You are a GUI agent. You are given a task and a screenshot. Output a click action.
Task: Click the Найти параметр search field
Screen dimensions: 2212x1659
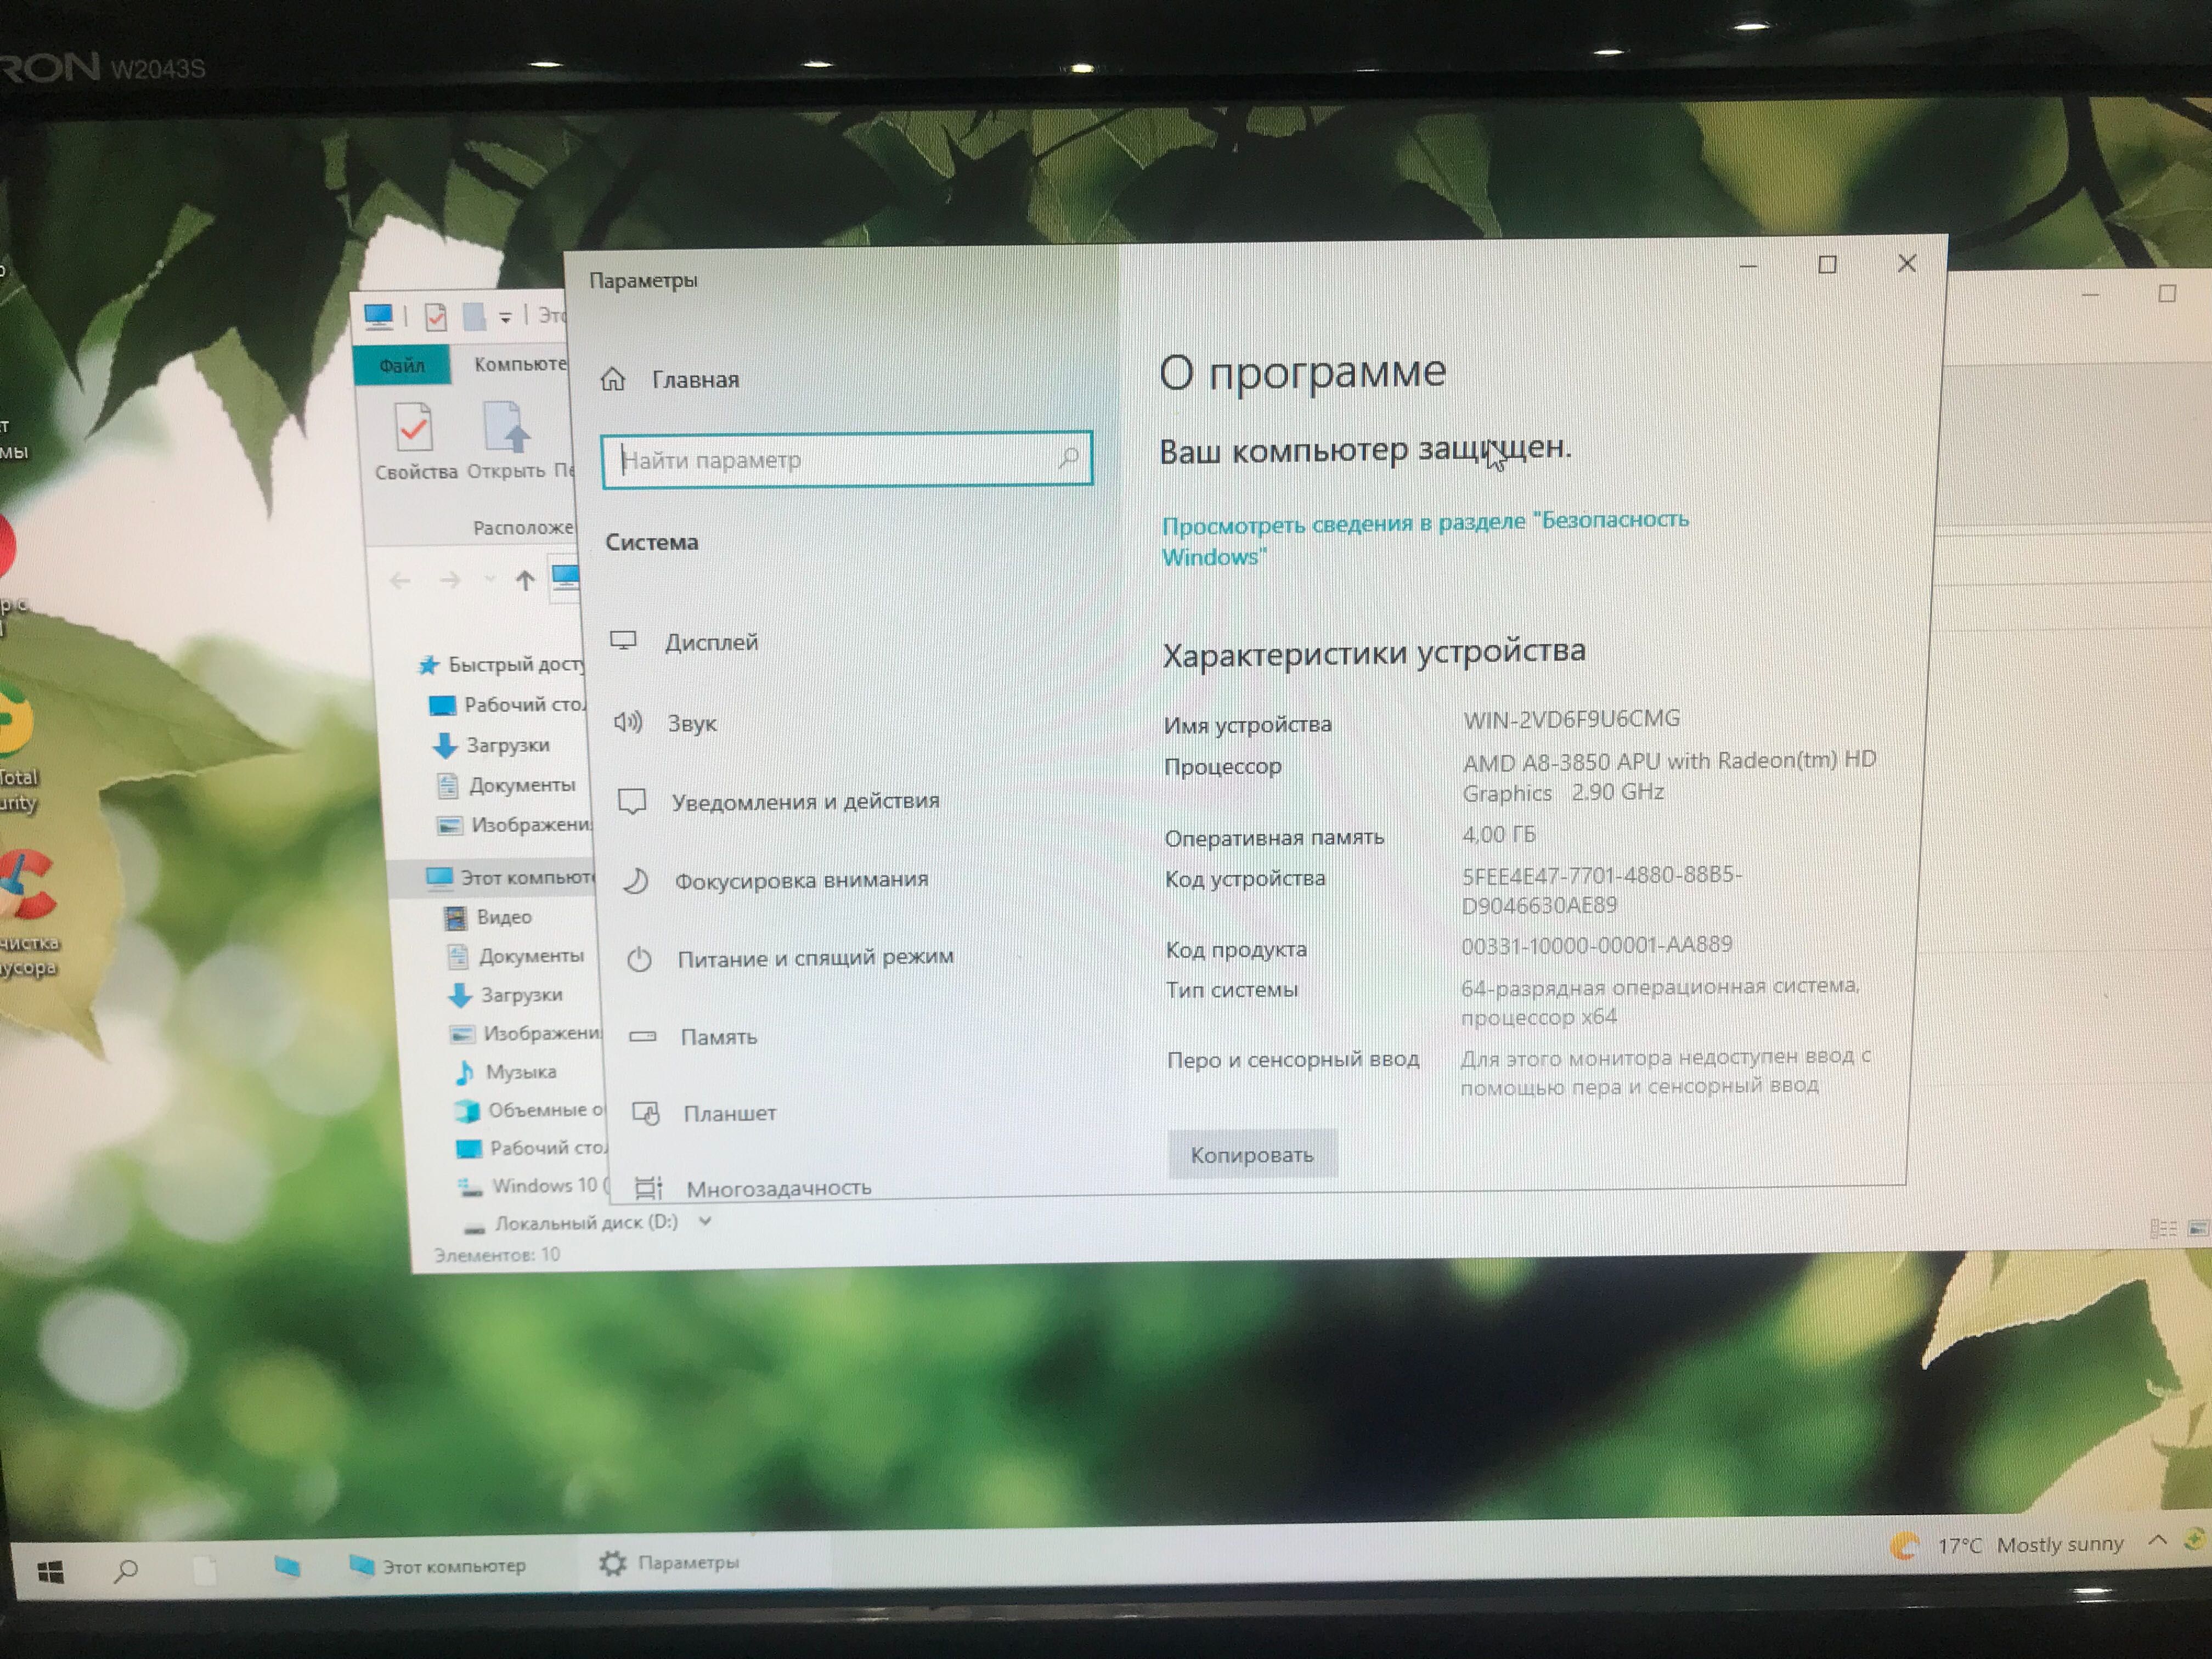[846, 460]
